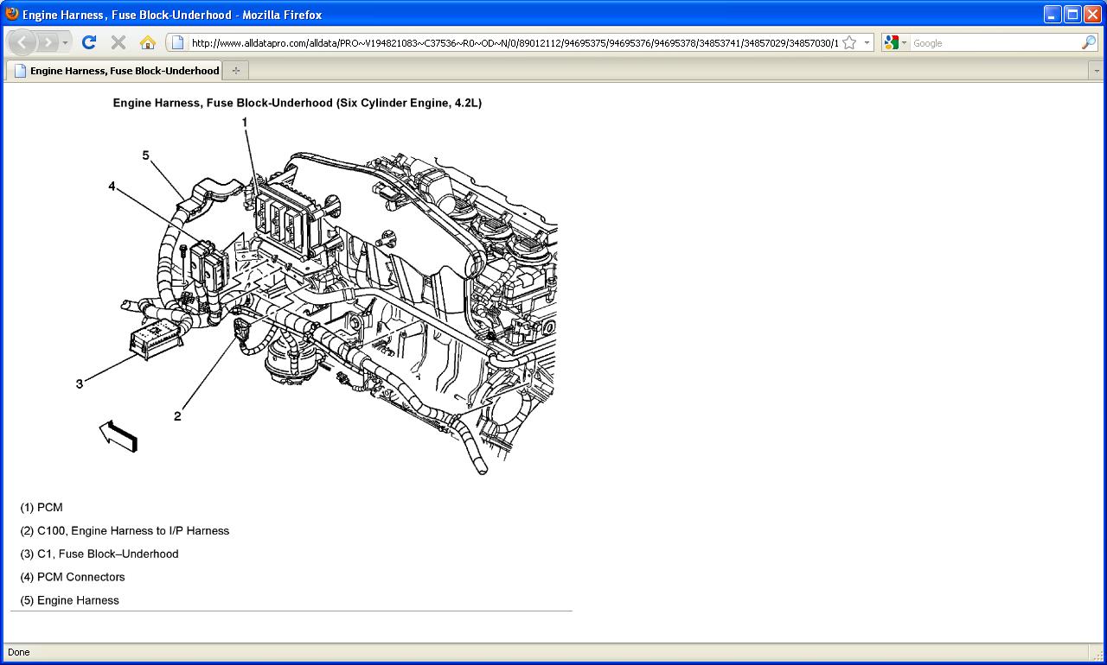
Task: Click the browser Forward button
Action: 48,42
